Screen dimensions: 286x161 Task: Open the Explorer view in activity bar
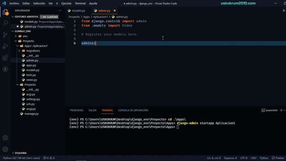[5, 12]
